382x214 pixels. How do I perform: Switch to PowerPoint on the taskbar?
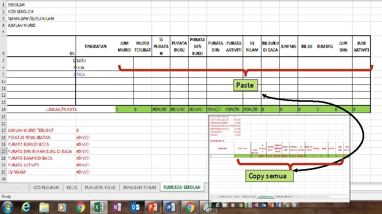pyautogui.click(x=153, y=207)
